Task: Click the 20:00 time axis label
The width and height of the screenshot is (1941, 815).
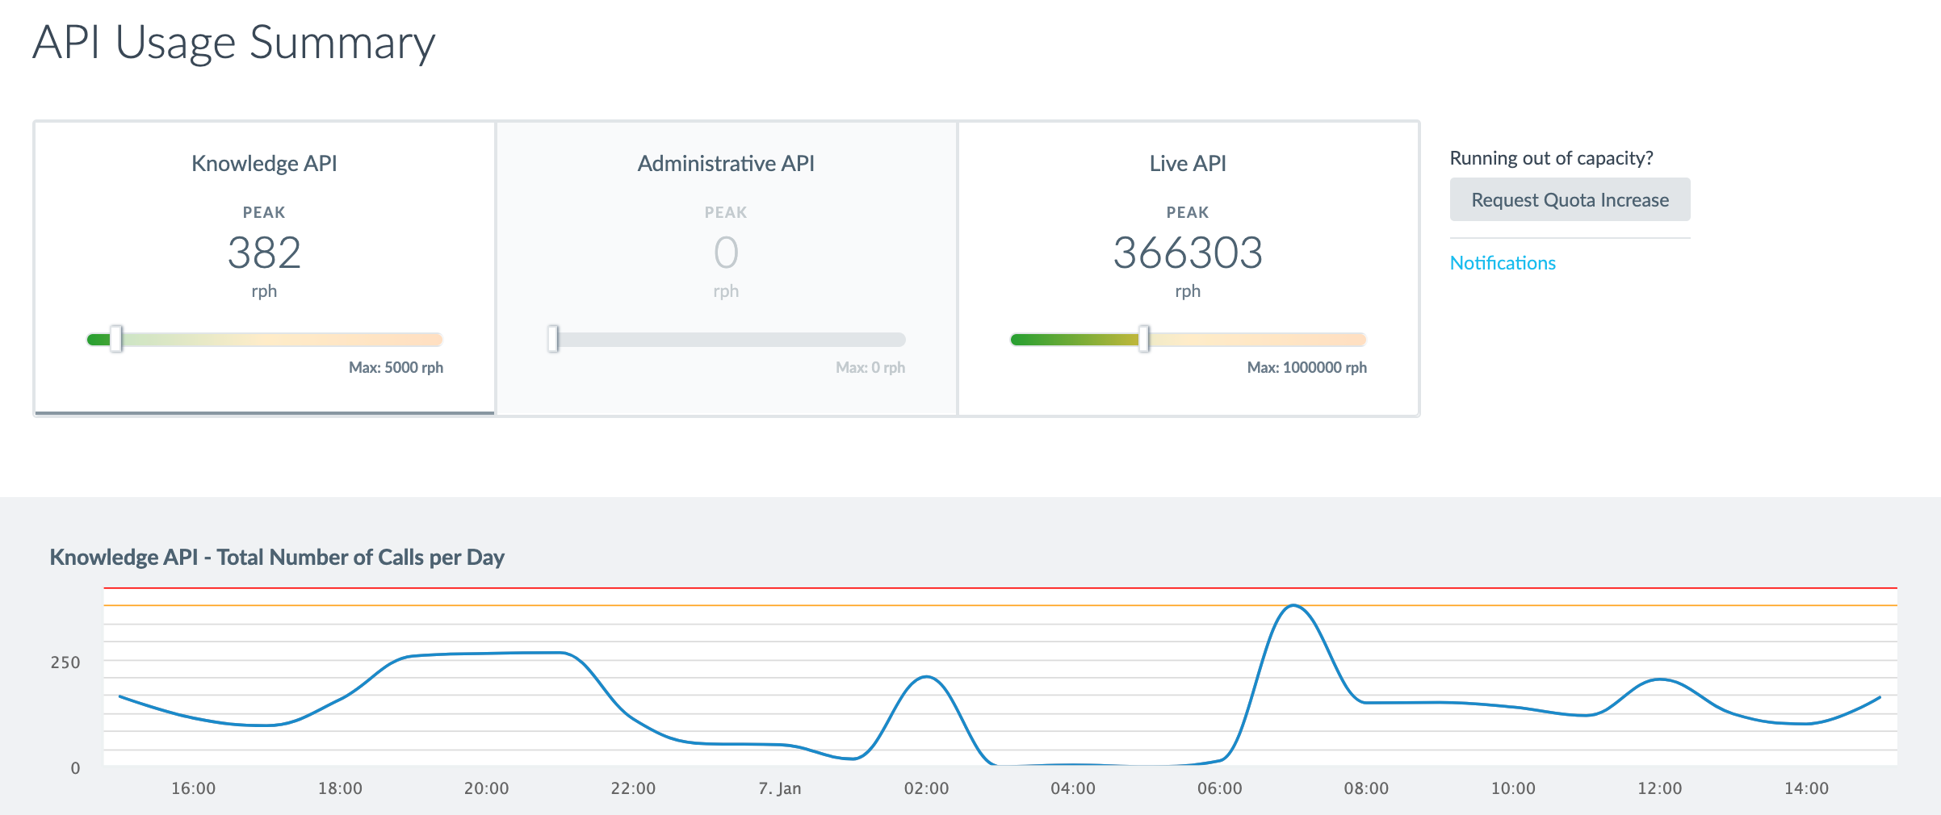Action: point(486,788)
